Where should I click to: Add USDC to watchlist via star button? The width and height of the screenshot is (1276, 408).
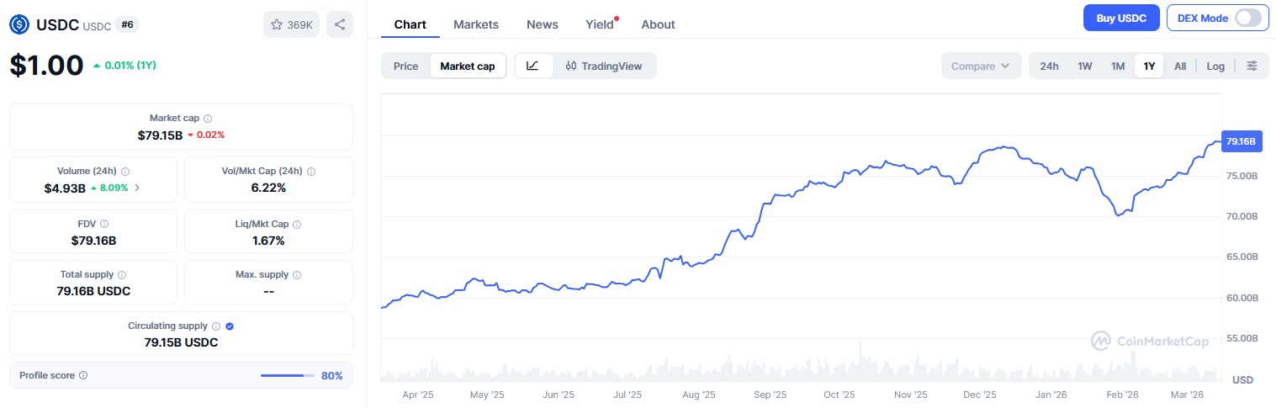[291, 24]
